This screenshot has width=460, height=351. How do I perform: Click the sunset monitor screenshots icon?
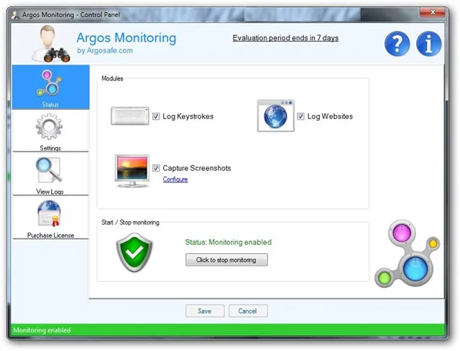(132, 171)
